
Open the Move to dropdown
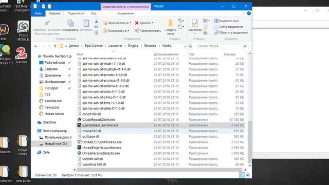pyautogui.click(x=117, y=23)
